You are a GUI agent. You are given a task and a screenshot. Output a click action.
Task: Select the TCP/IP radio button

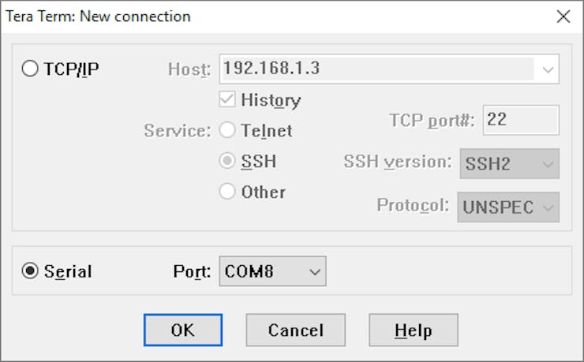tap(30, 69)
